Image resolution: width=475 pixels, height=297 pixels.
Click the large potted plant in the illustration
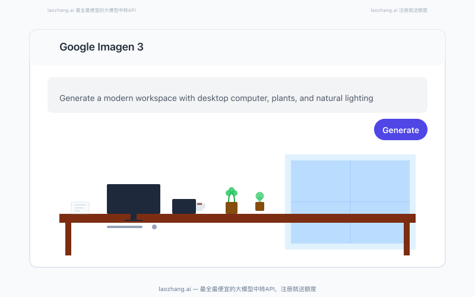click(x=232, y=201)
